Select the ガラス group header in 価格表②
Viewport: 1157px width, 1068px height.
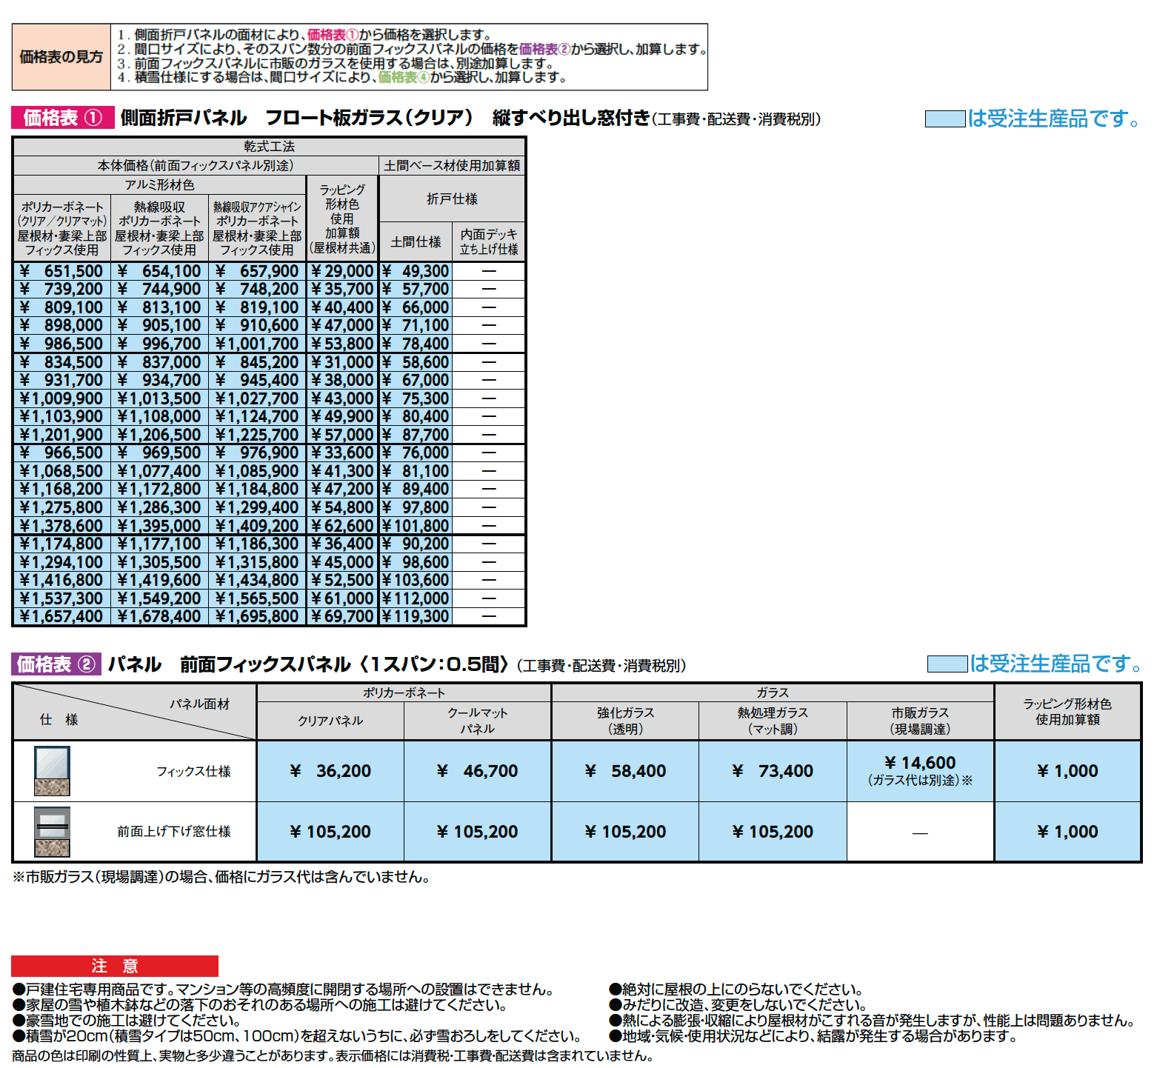773,692
